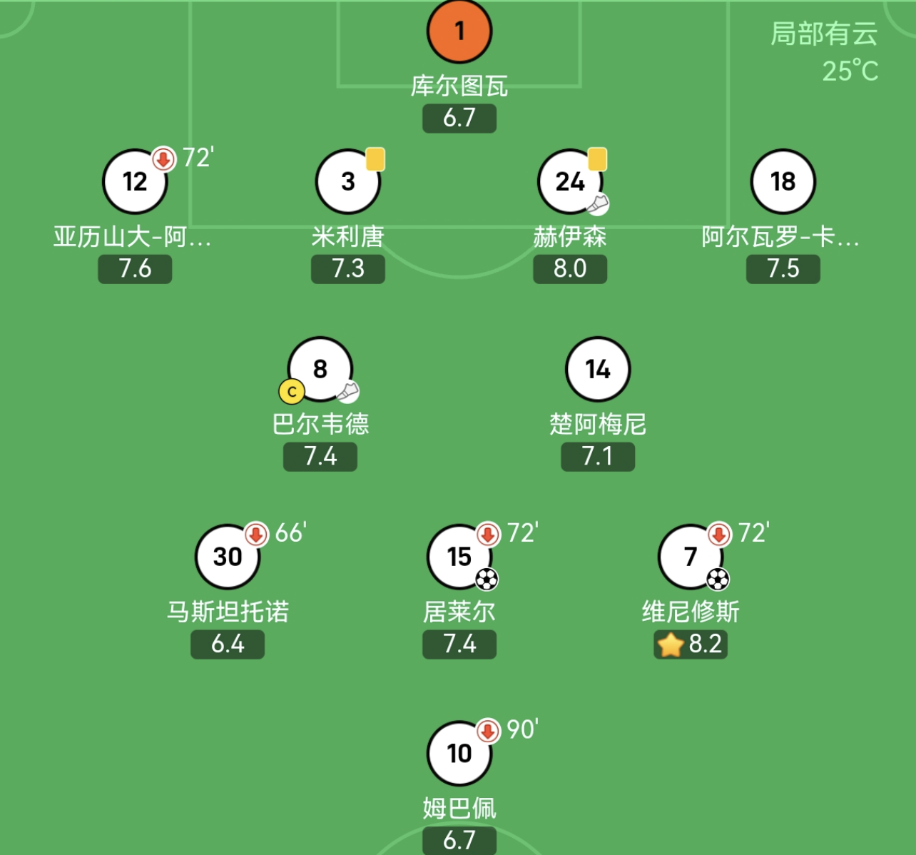Click the yellow card on player 24

(597, 159)
